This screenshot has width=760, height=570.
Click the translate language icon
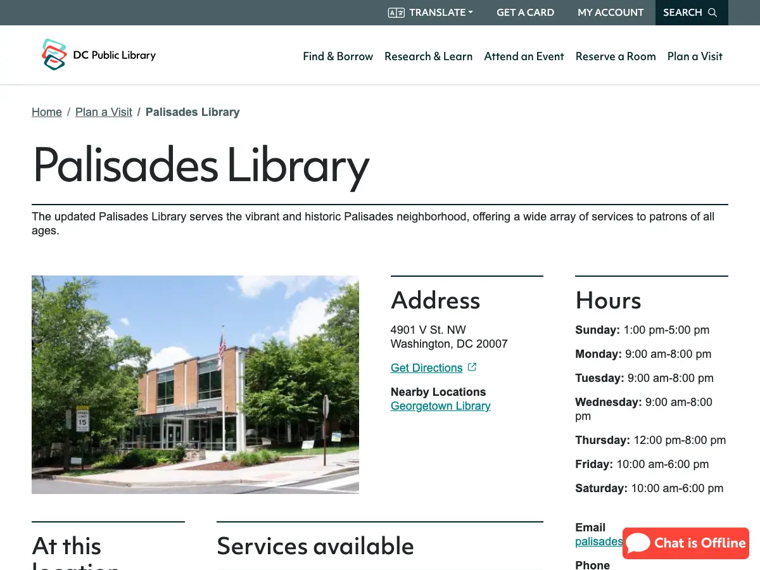pyautogui.click(x=396, y=13)
